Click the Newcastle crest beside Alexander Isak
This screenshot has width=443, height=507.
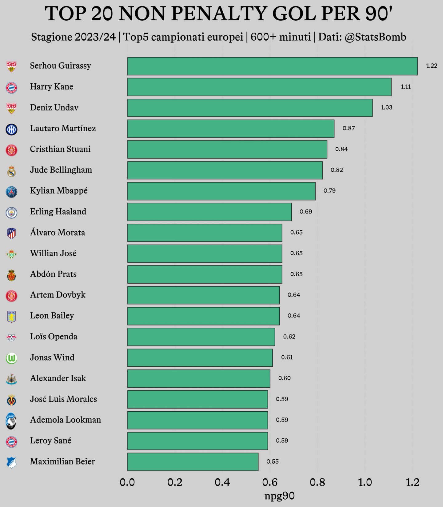[x=11, y=379]
